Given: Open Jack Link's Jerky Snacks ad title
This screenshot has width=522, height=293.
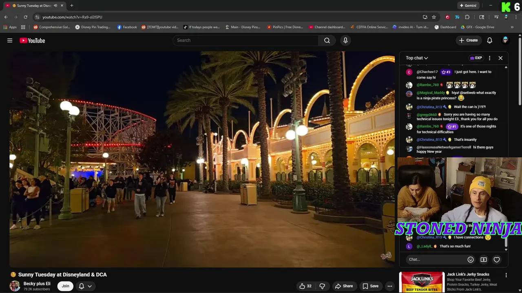Looking at the screenshot, I should tap(468, 274).
